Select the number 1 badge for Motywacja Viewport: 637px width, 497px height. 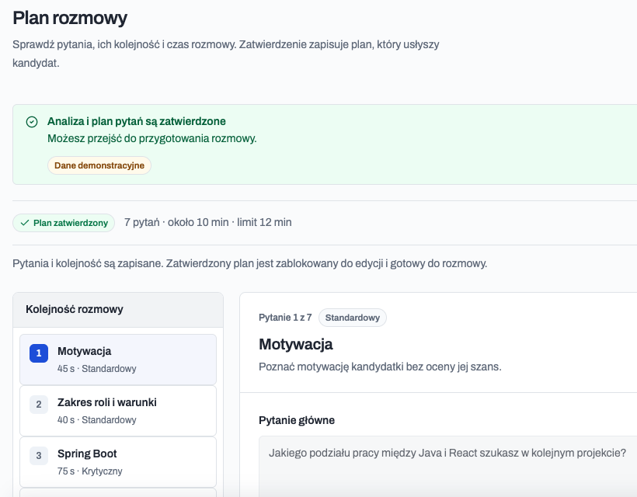tap(39, 353)
